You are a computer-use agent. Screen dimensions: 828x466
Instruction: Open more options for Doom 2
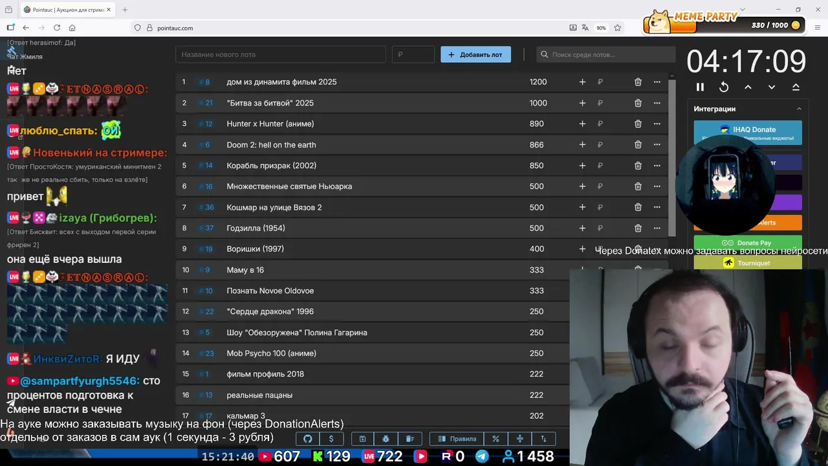657,144
